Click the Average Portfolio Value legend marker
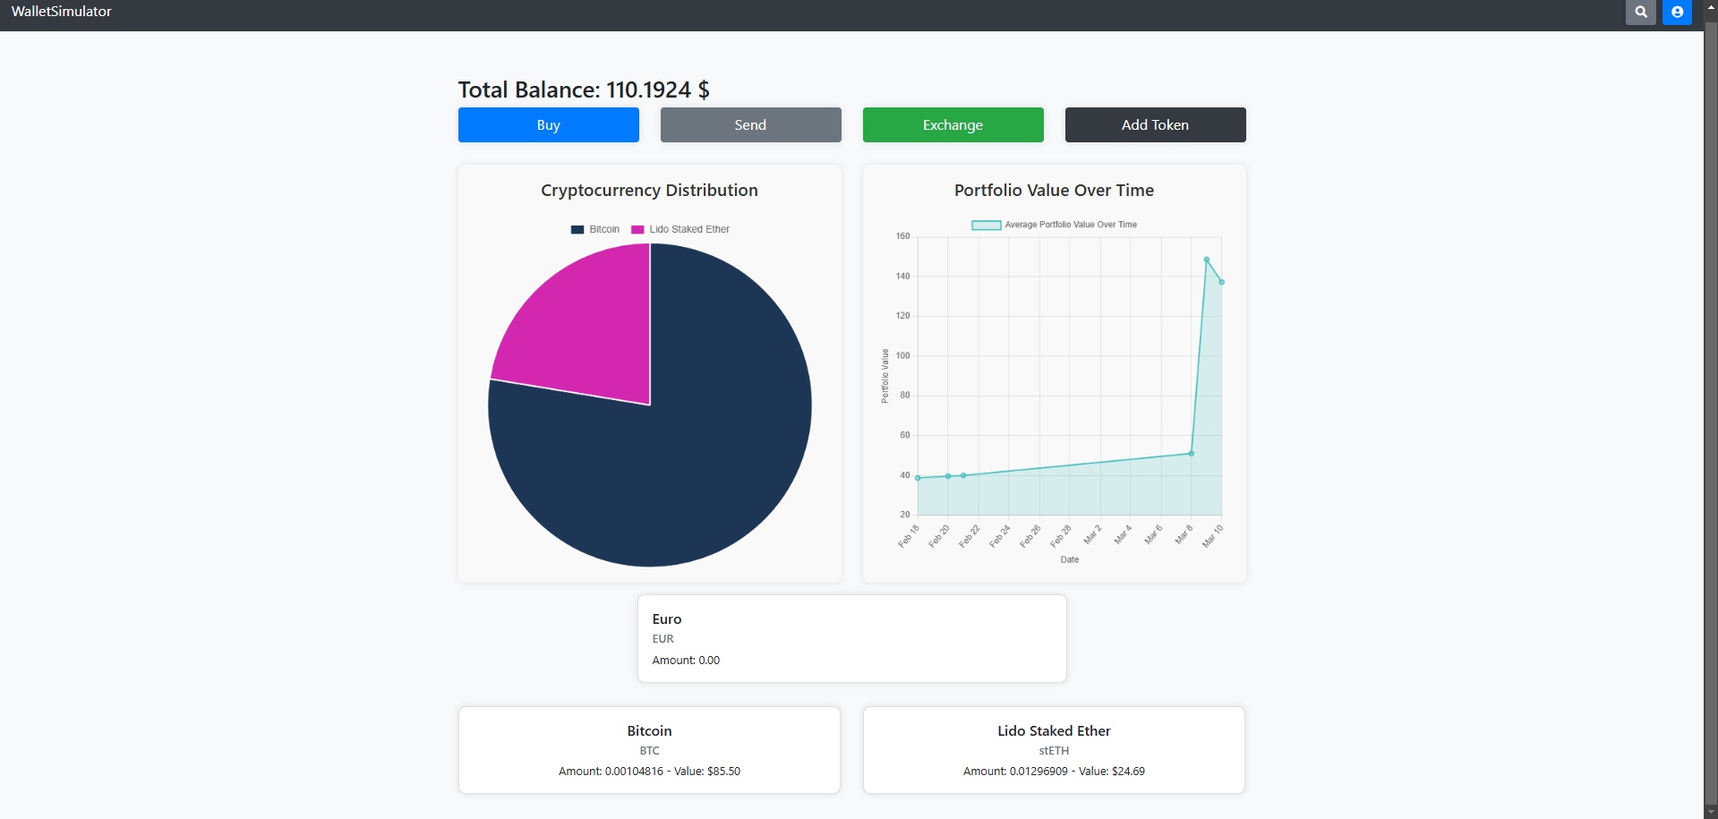 (x=985, y=225)
